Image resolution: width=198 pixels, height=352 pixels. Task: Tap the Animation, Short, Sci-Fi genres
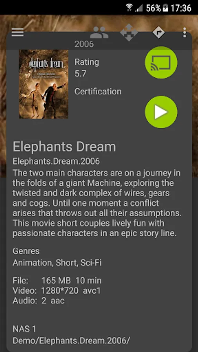click(57, 263)
